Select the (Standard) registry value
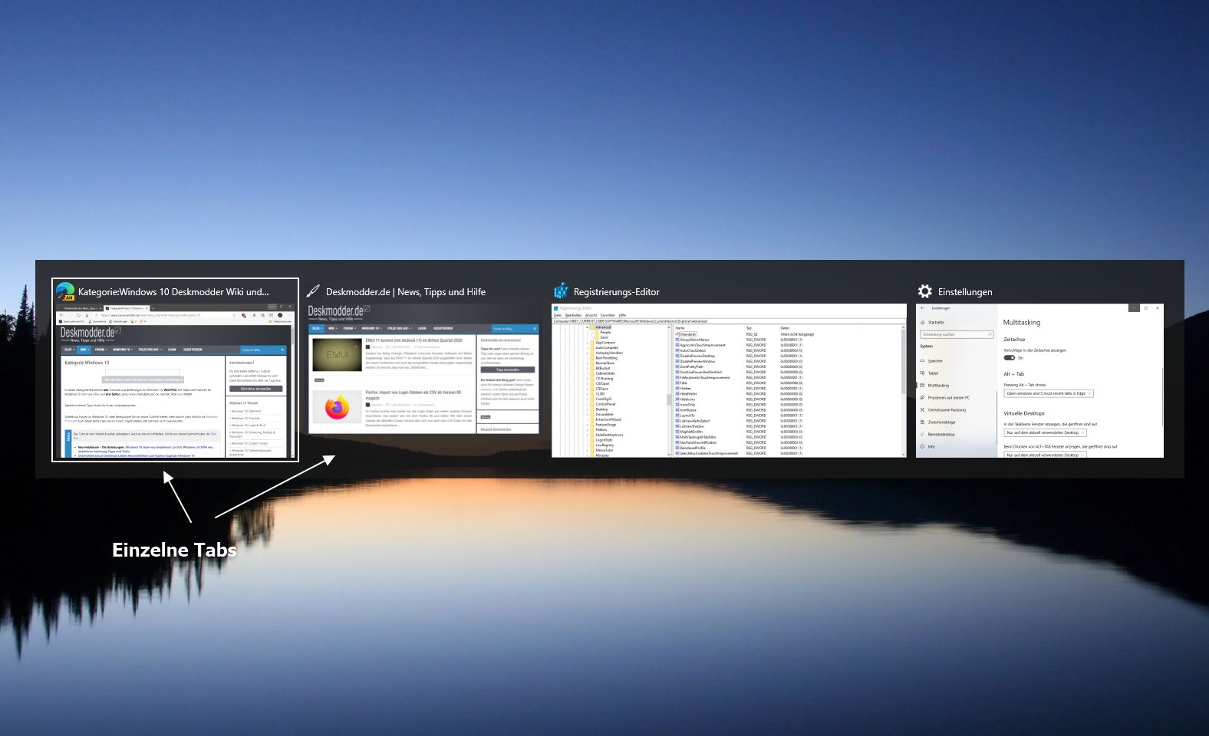 pyautogui.click(x=686, y=334)
